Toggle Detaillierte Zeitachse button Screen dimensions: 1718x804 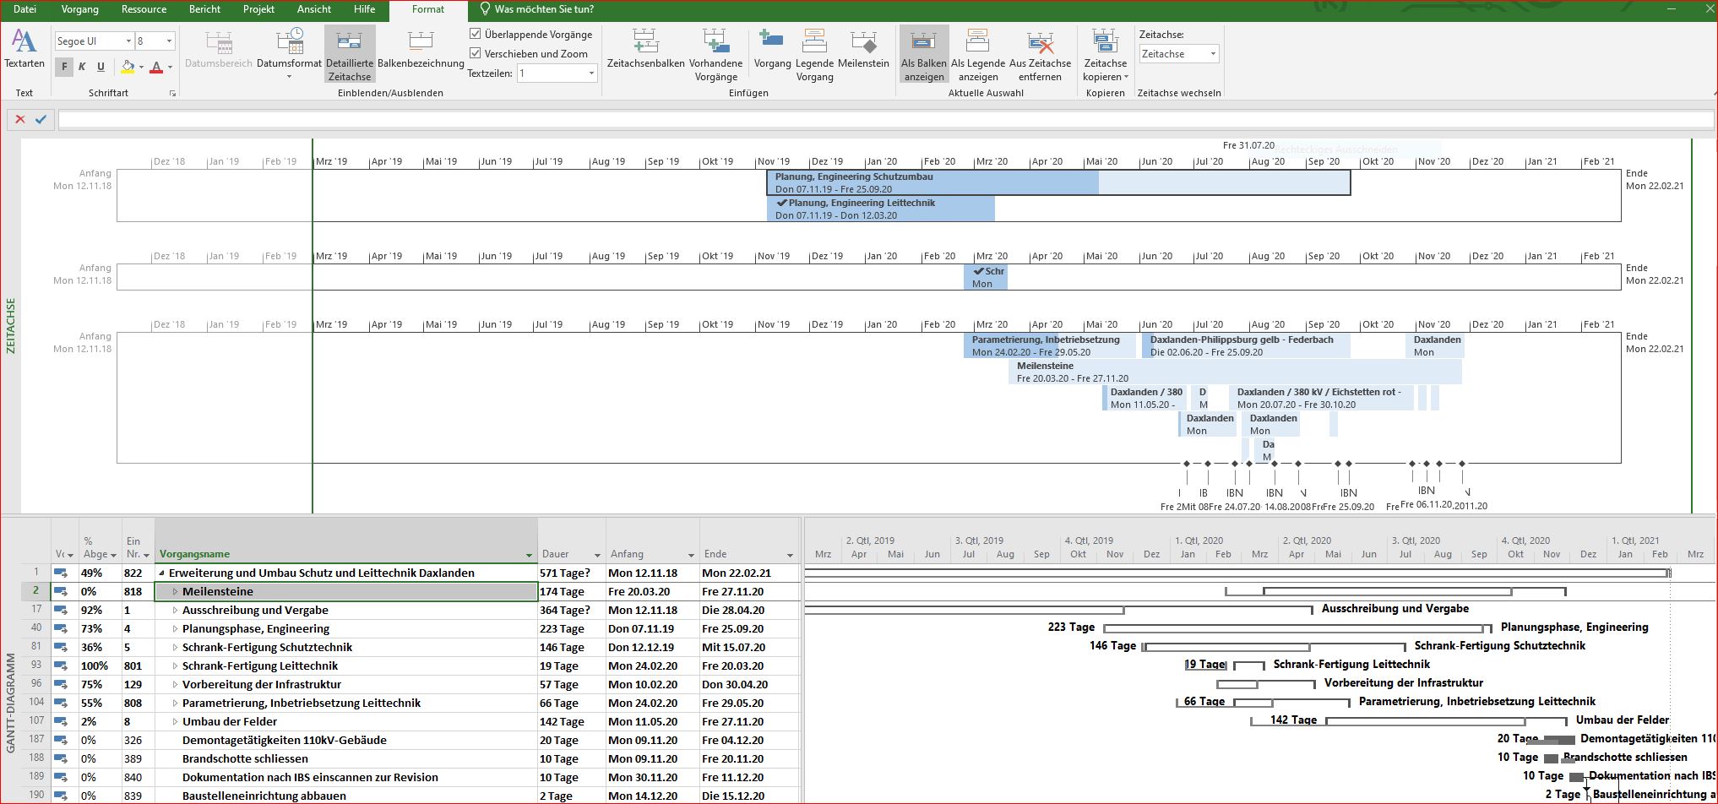coord(349,53)
